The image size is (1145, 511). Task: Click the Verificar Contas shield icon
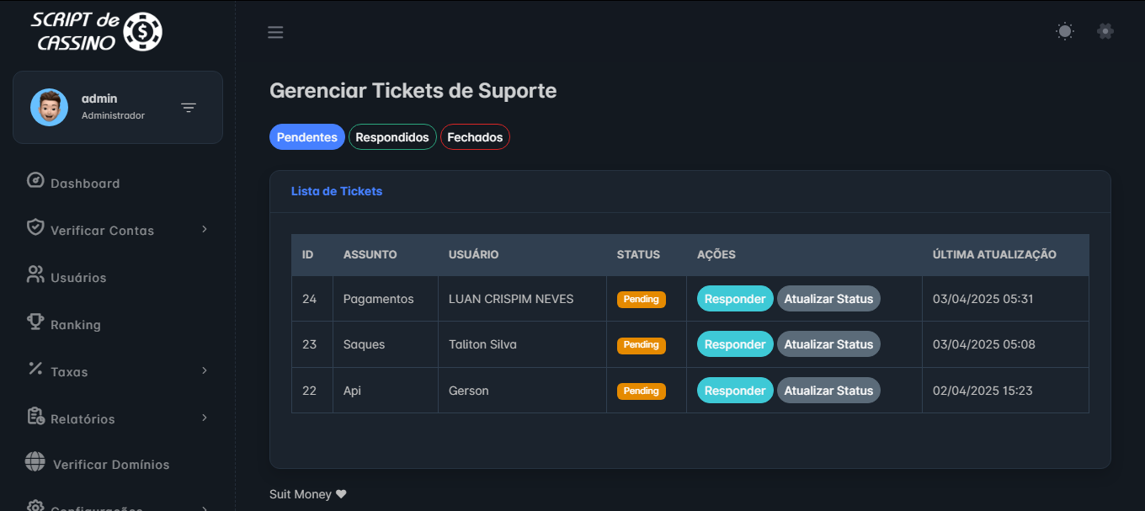pos(35,227)
